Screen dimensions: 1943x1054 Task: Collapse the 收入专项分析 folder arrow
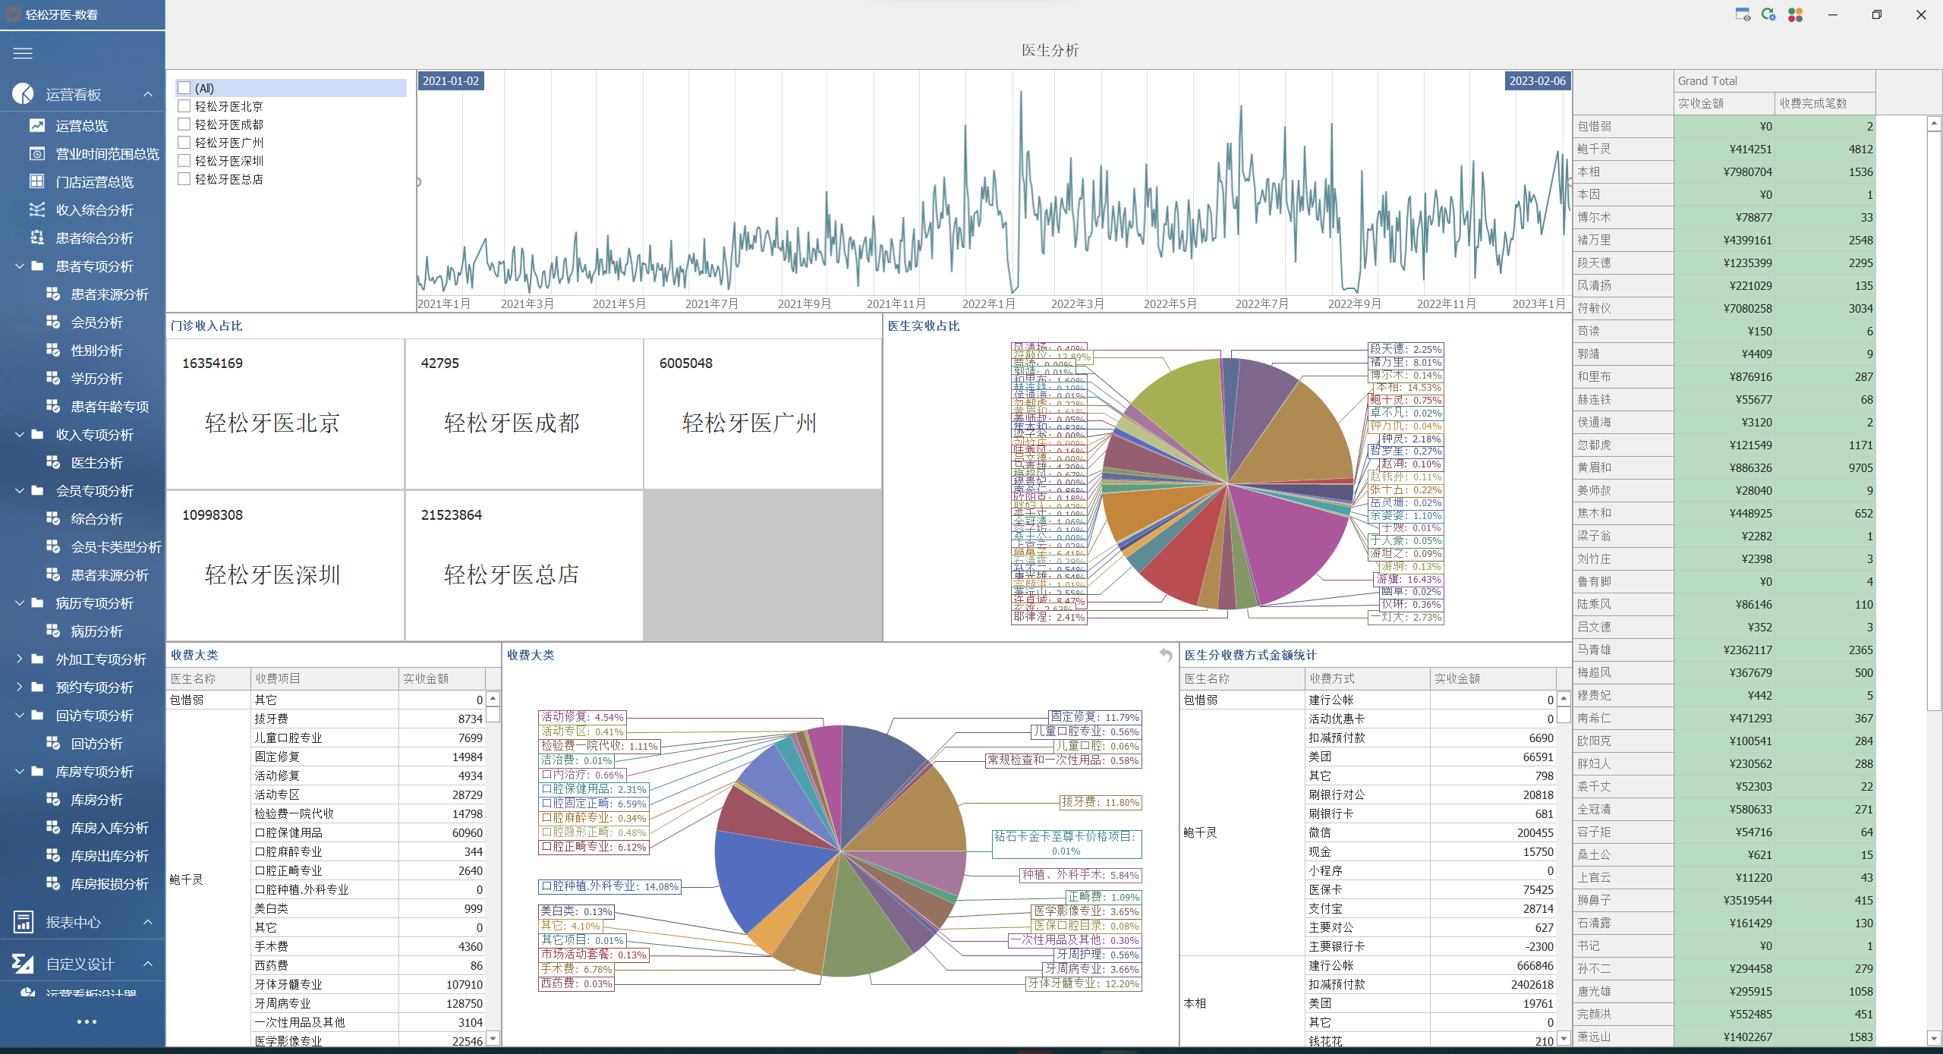(x=20, y=434)
